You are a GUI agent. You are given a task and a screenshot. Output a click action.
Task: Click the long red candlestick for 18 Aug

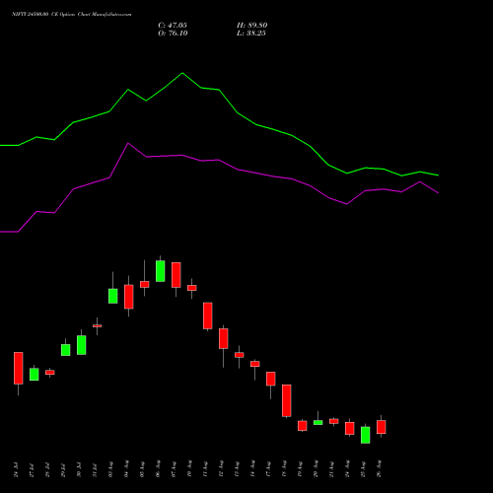[x=287, y=400]
